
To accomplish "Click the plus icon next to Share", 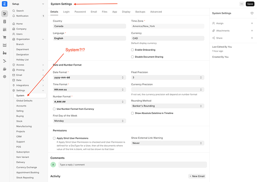I will point(252,38).
